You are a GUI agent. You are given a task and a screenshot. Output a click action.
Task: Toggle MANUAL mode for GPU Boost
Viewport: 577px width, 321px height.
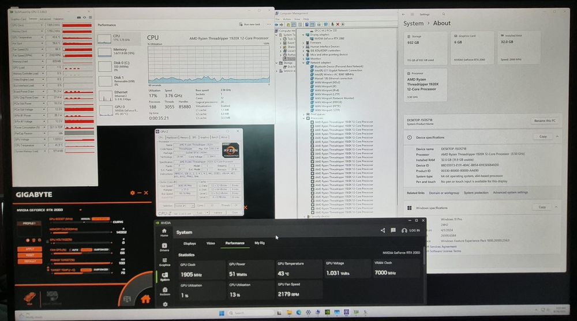pyautogui.click(x=85, y=219)
